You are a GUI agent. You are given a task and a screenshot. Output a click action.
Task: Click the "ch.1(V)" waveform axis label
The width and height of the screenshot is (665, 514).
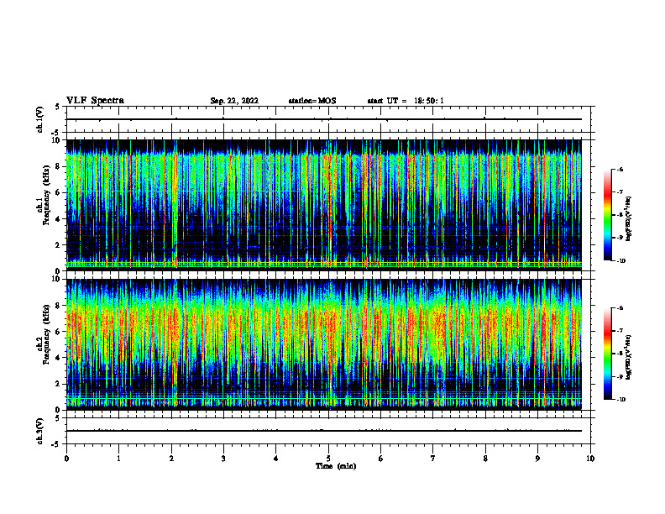tap(40, 119)
